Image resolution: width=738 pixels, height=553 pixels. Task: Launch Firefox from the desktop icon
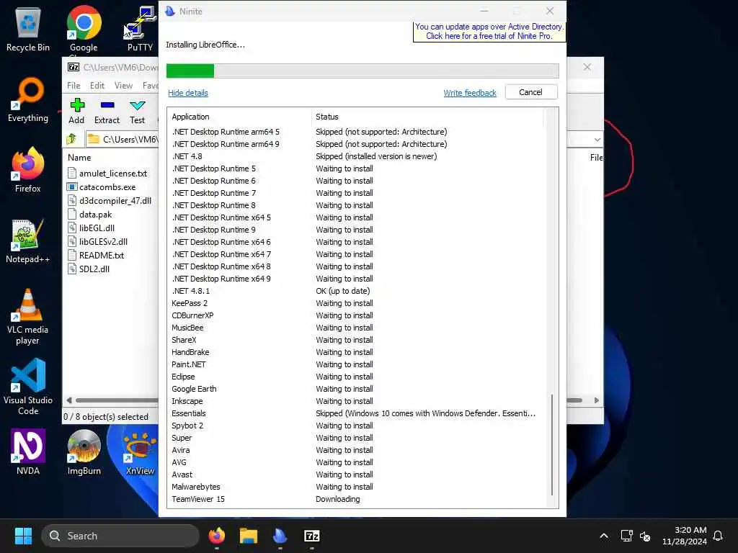pyautogui.click(x=28, y=170)
